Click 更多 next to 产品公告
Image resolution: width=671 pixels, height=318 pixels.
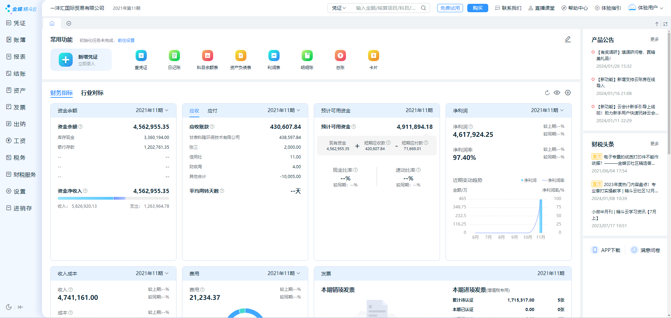655,39
